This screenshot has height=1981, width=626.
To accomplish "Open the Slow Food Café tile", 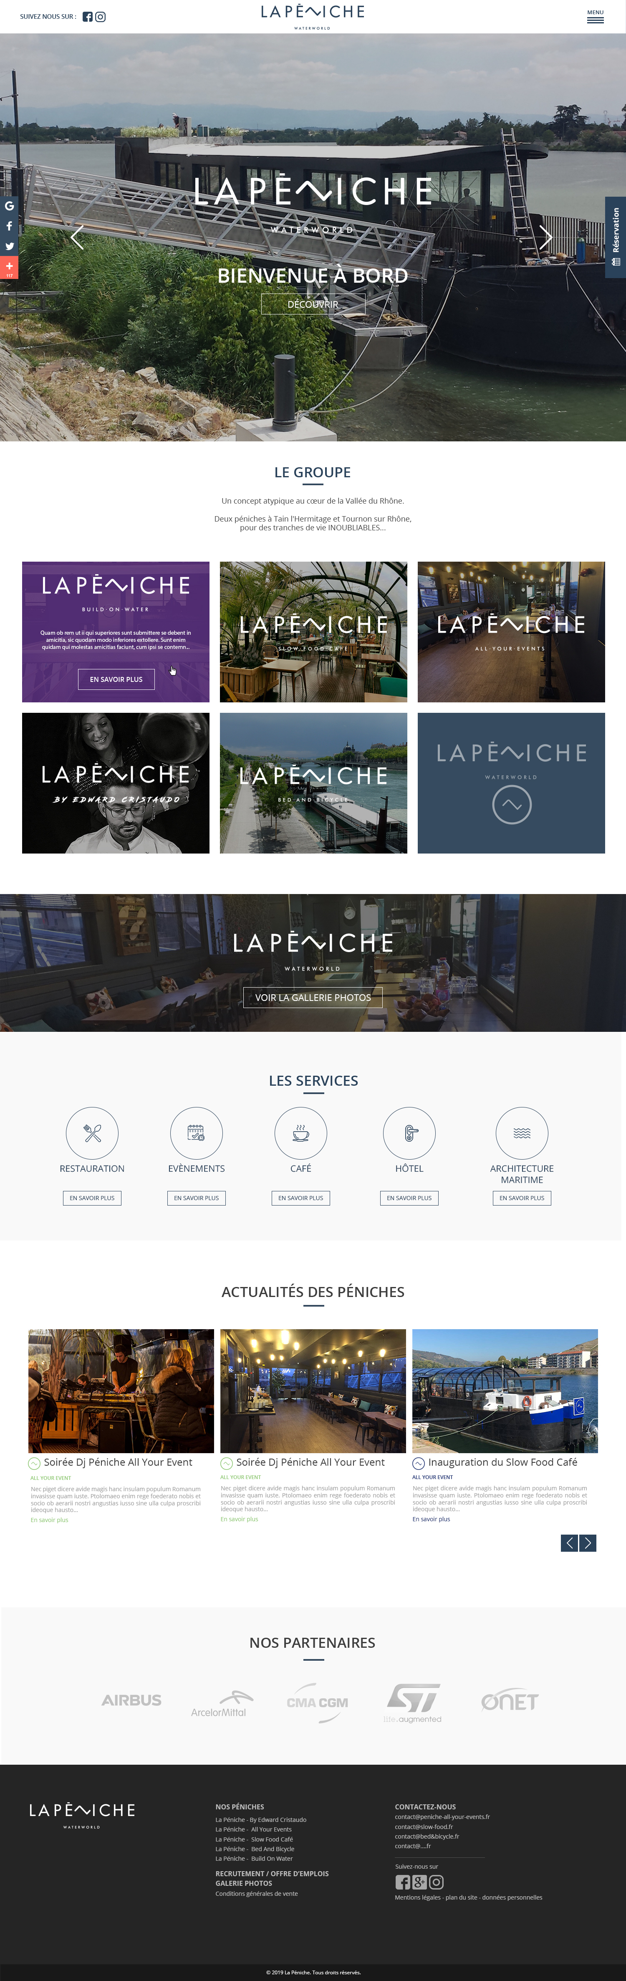I will pyautogui.click(x=313, y=632).
